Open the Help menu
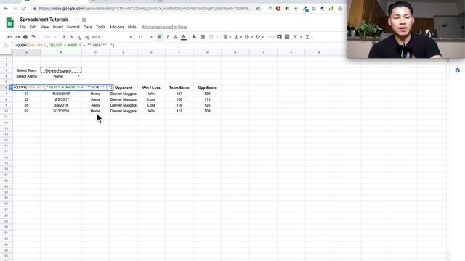 (132, 27)
